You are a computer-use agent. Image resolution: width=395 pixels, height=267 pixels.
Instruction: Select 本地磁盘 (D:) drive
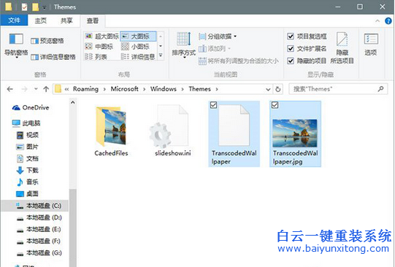tap(39, 217)
